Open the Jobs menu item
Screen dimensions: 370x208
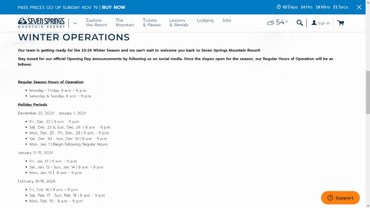[226, 20]
